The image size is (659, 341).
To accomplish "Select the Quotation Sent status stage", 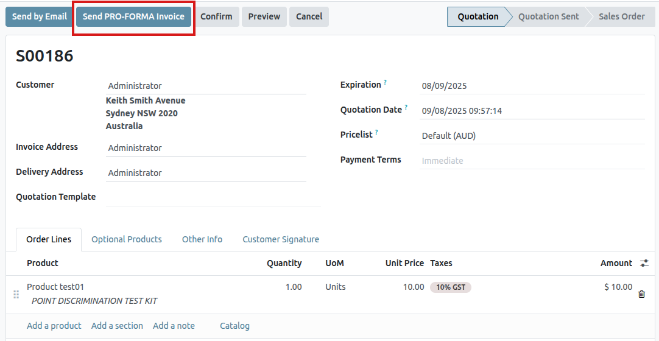I will (x=548, y=16).
